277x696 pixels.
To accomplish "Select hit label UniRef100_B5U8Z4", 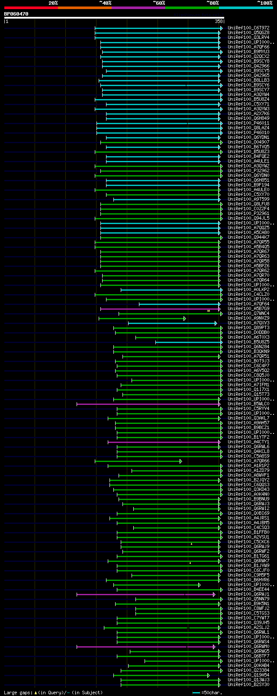I will coord(248,99).
